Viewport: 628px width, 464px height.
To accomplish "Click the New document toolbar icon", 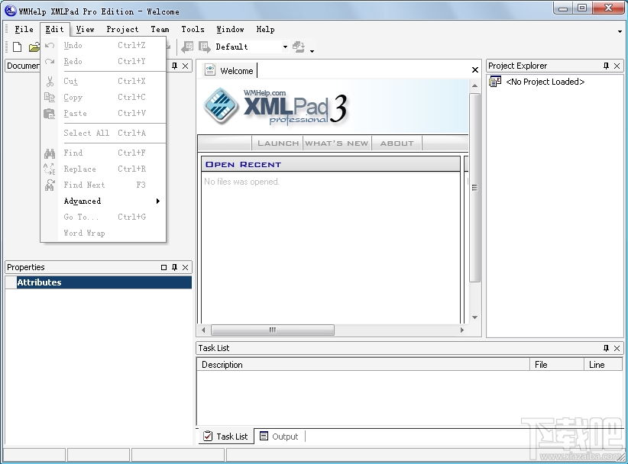I will pos(18,47).
